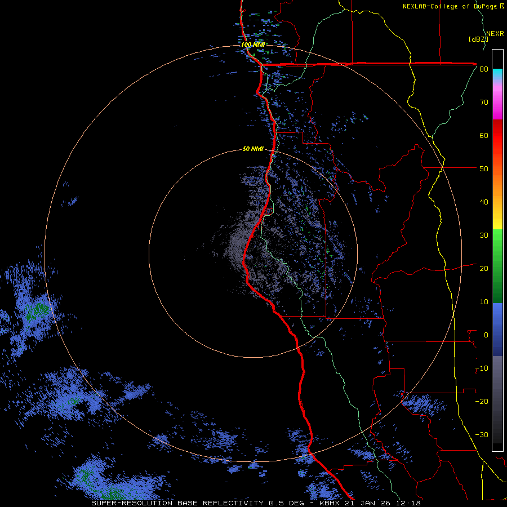This screenshot has width=507, height=507.
Task: Click the "50 NMI" range ring label
Action: coord(253,149)
